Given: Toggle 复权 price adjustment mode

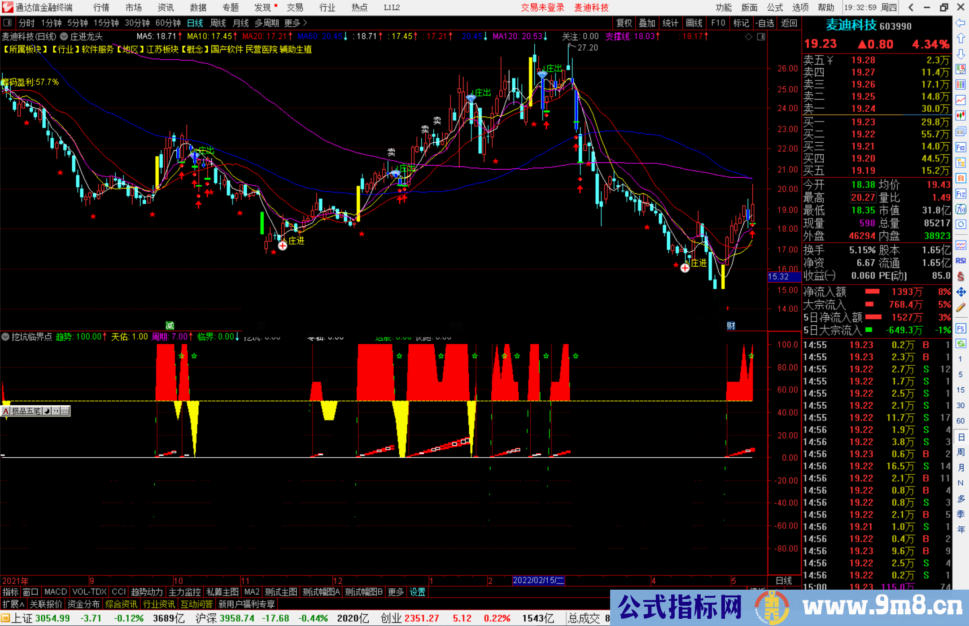Looking at the screenshot, I should [x=624, y=23].
